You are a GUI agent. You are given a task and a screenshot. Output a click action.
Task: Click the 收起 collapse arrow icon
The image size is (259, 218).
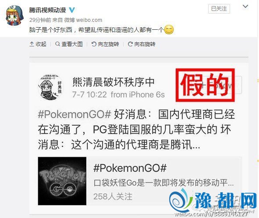click(32, 44)
